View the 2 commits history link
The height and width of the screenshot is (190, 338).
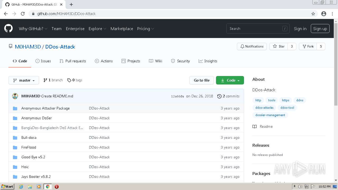click(x=228, y=96)
